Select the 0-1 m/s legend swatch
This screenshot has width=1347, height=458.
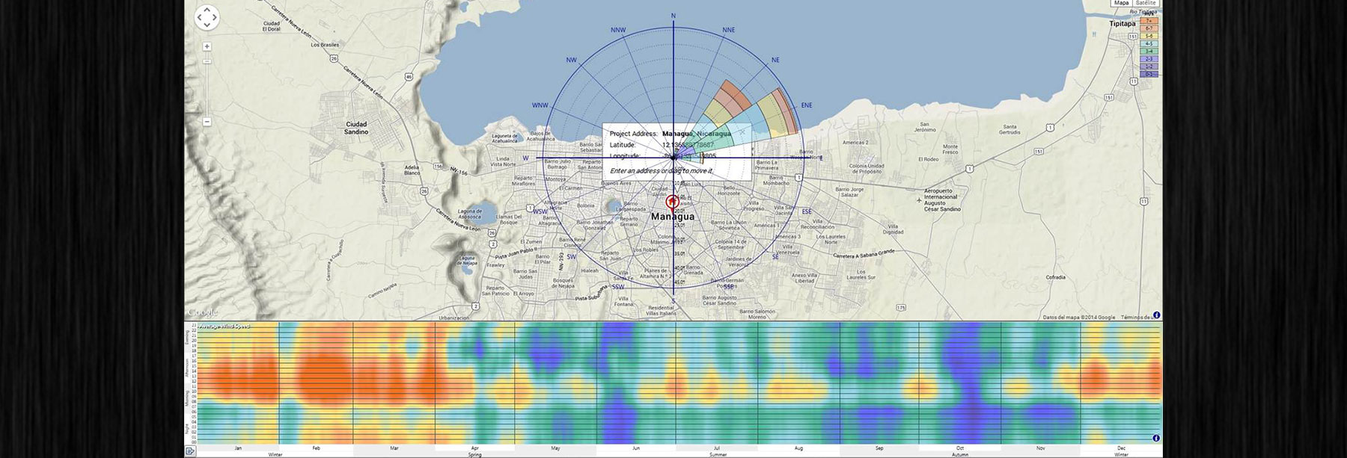click(1149, 74)
